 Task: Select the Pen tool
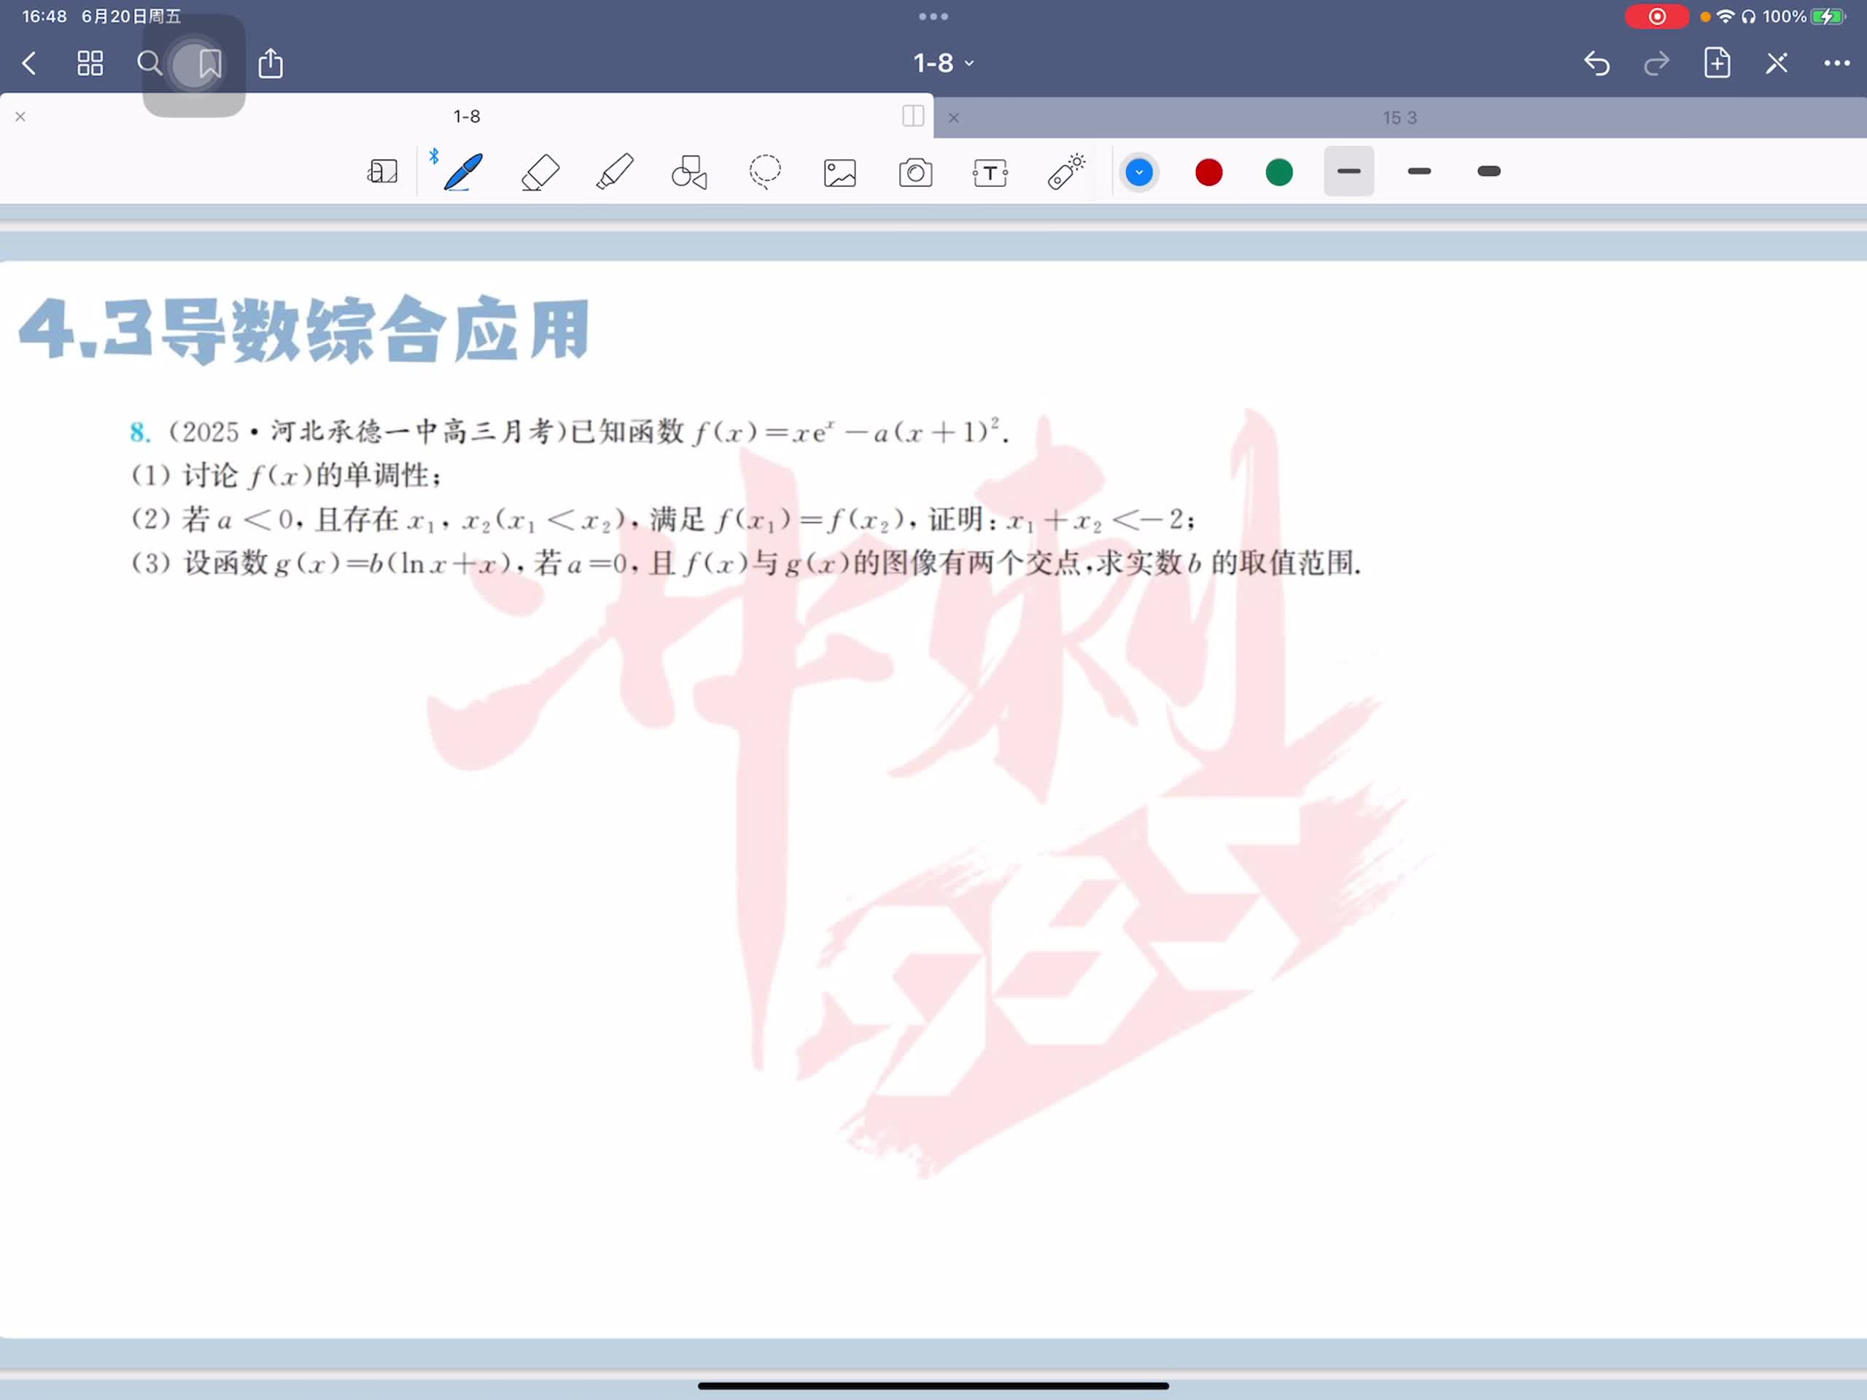click(462, 172)
